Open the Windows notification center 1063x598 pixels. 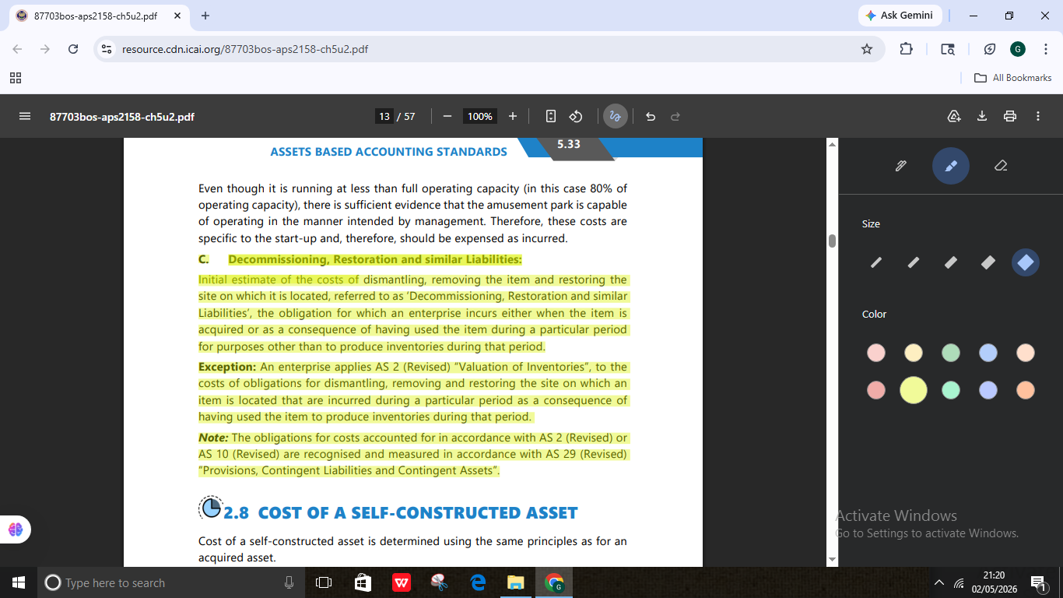tap(1039, 582)
